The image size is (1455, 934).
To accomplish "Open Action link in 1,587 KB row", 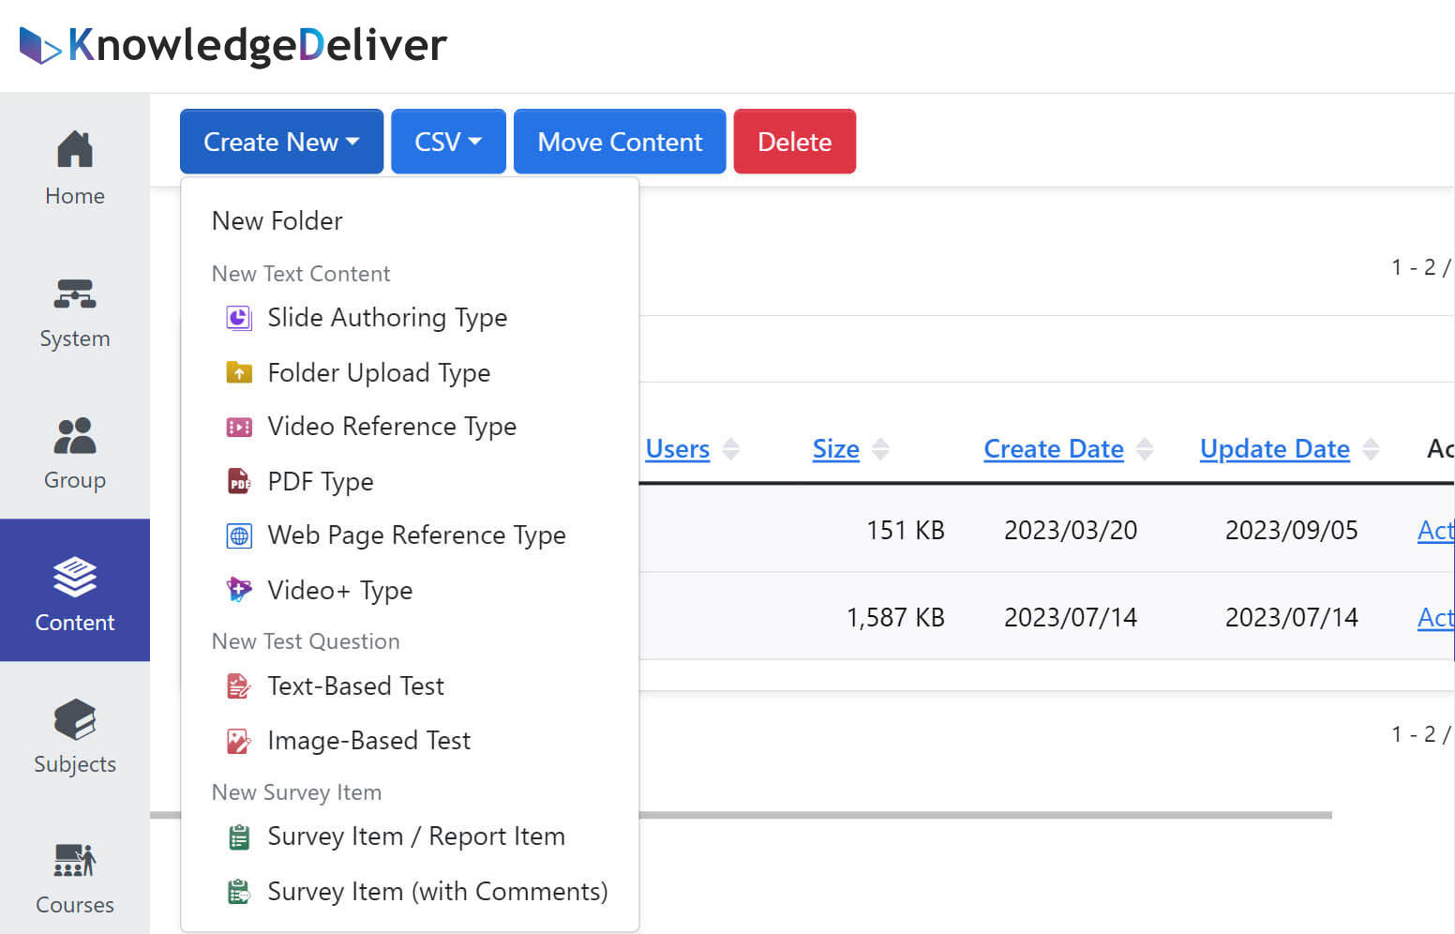I will tap(1435, 618).
